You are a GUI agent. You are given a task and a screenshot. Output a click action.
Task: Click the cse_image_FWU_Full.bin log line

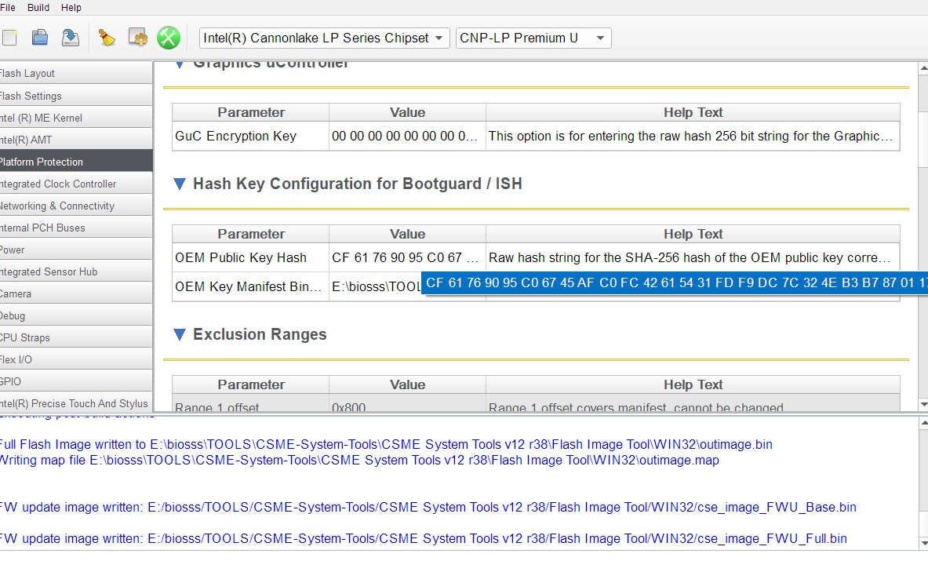click(423, 538)
